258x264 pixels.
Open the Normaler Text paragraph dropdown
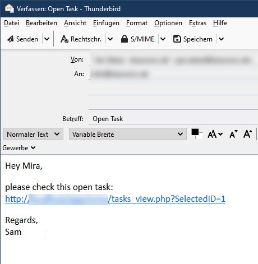click(33, 134)
